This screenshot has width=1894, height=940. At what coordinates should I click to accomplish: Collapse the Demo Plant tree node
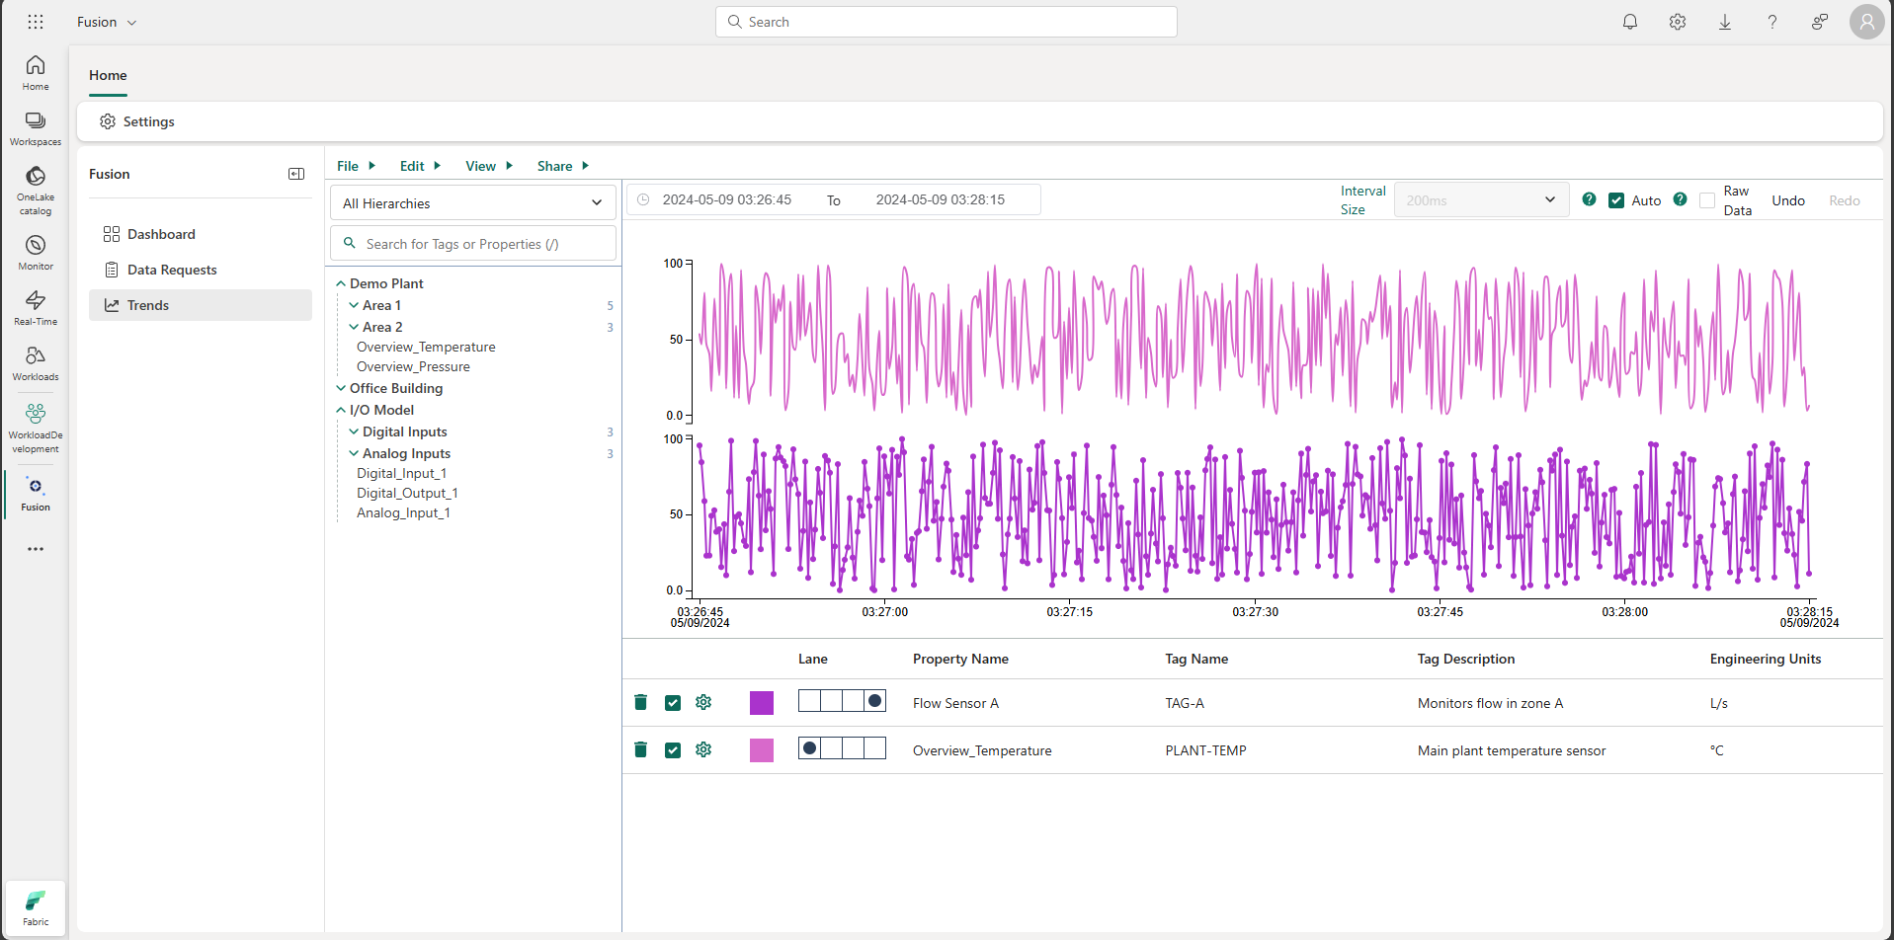pos(341,283)
